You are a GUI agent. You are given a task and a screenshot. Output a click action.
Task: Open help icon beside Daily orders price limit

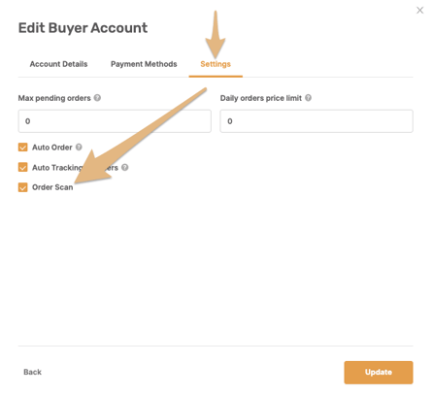point(308,98)
